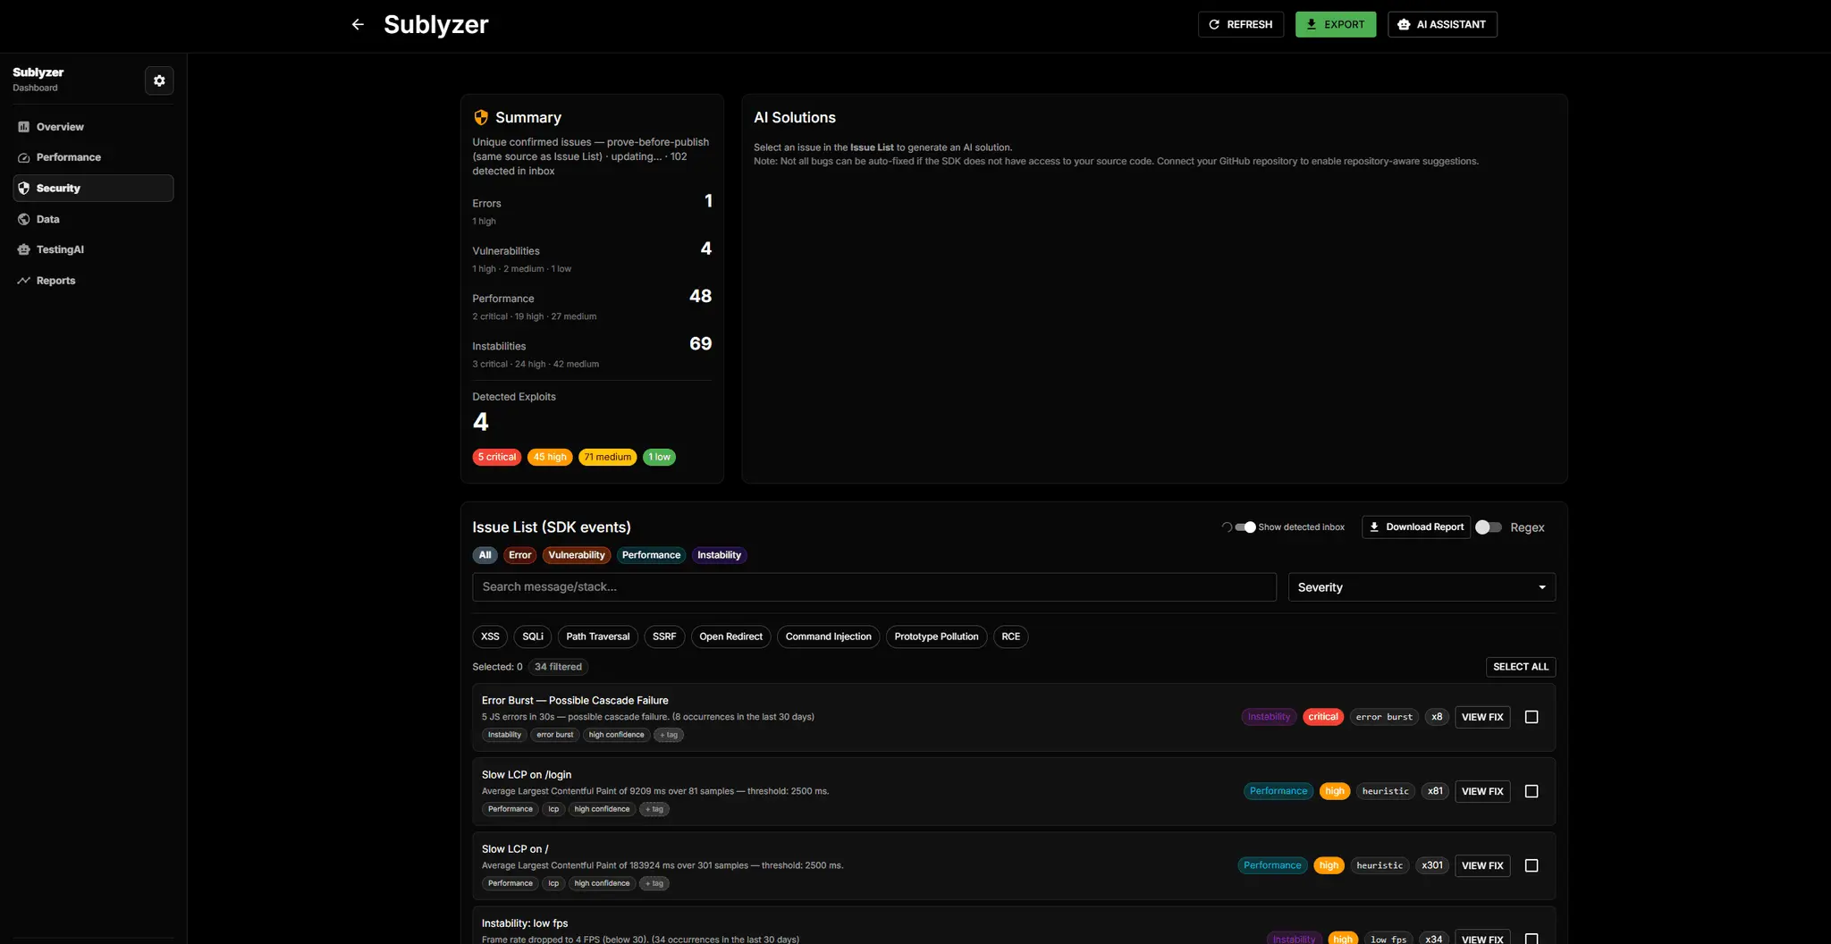Click the Slow LCP on /login title
The width and height of the screenshot is (1831, 944).
click(x=527, y=775)
